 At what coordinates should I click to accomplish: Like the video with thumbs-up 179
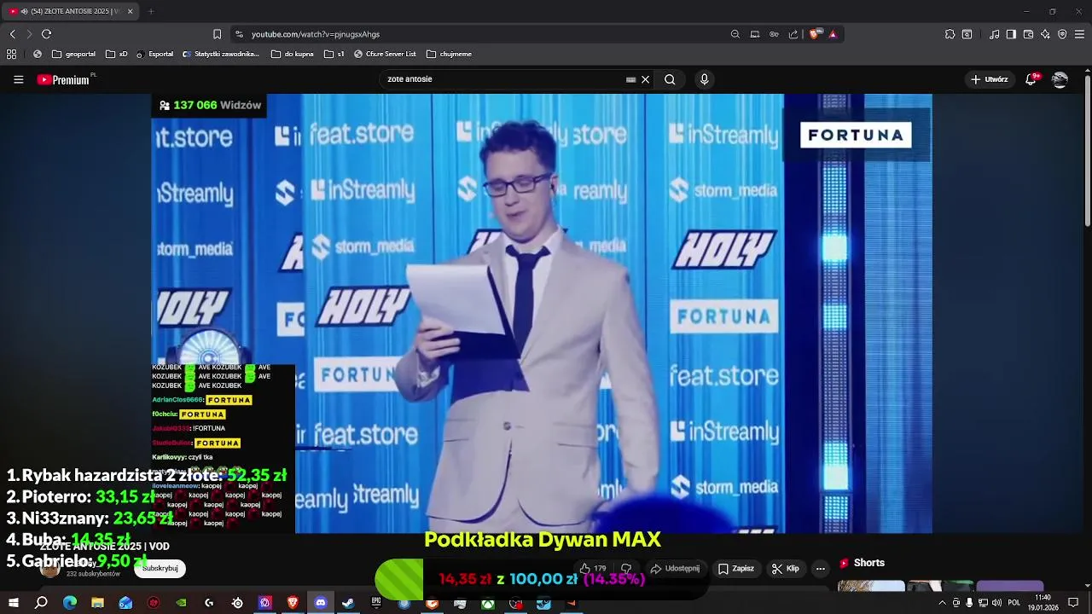pos(593,568)
